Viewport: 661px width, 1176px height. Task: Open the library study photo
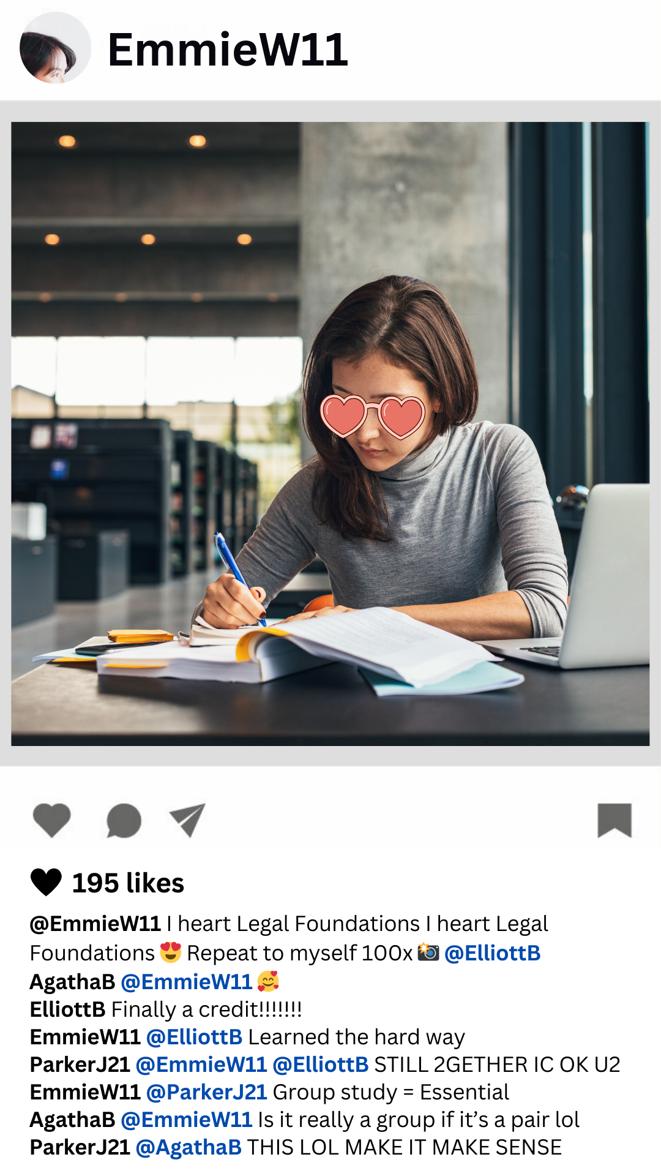(330, 434)
